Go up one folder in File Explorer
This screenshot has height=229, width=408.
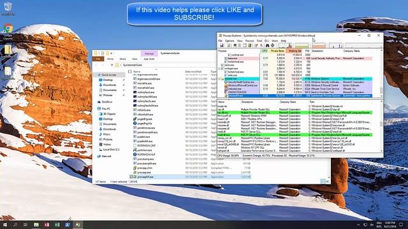coord(112,65)
